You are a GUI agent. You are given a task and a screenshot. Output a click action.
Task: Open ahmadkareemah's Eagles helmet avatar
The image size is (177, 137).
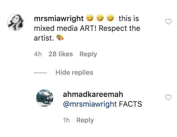(45, 98)
